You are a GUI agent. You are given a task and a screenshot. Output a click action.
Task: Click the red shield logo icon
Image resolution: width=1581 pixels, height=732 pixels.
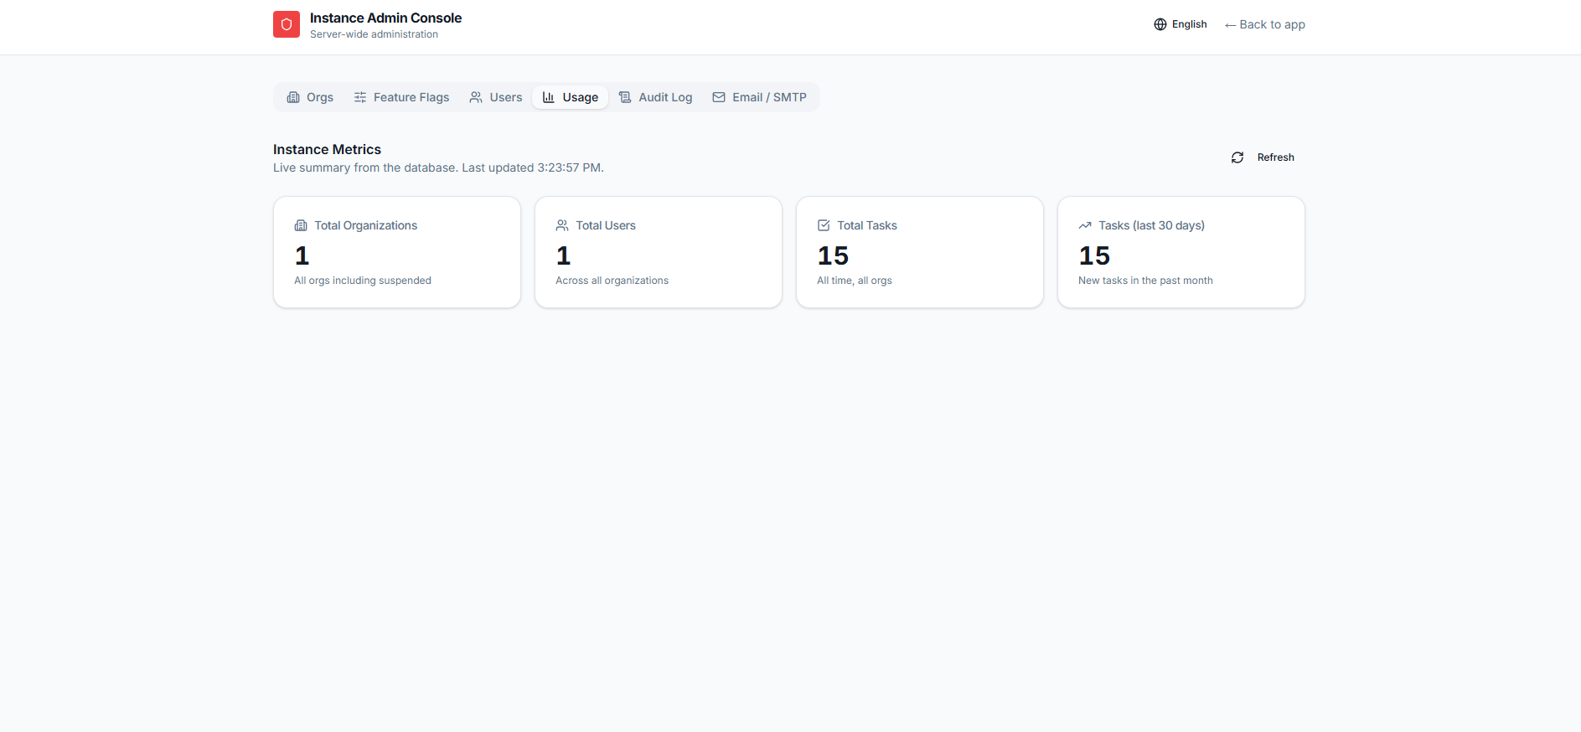tap(287, 24)
